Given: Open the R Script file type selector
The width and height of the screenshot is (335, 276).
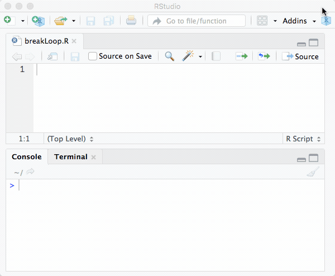Looking at the screenshot, I should pyautogui.click(x=303, y=139).
